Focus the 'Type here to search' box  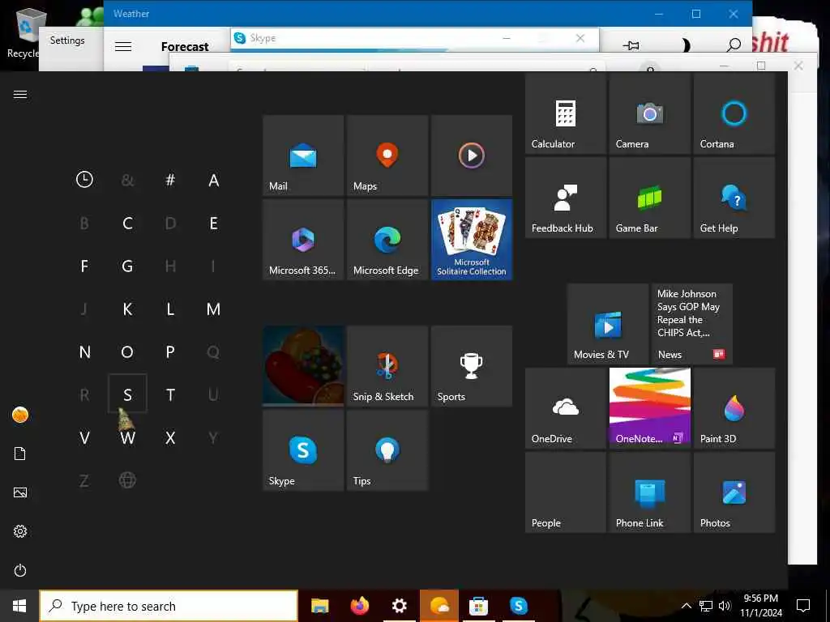click(169, 606)
